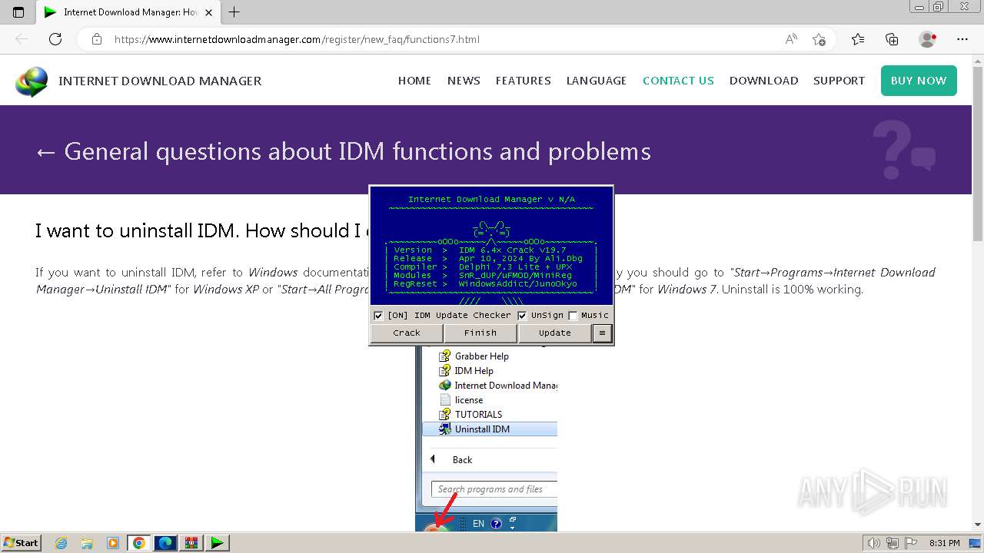Click the IDM globe logo in header
The height and width of the screenshot is (553, 984).
coord(32,81)
